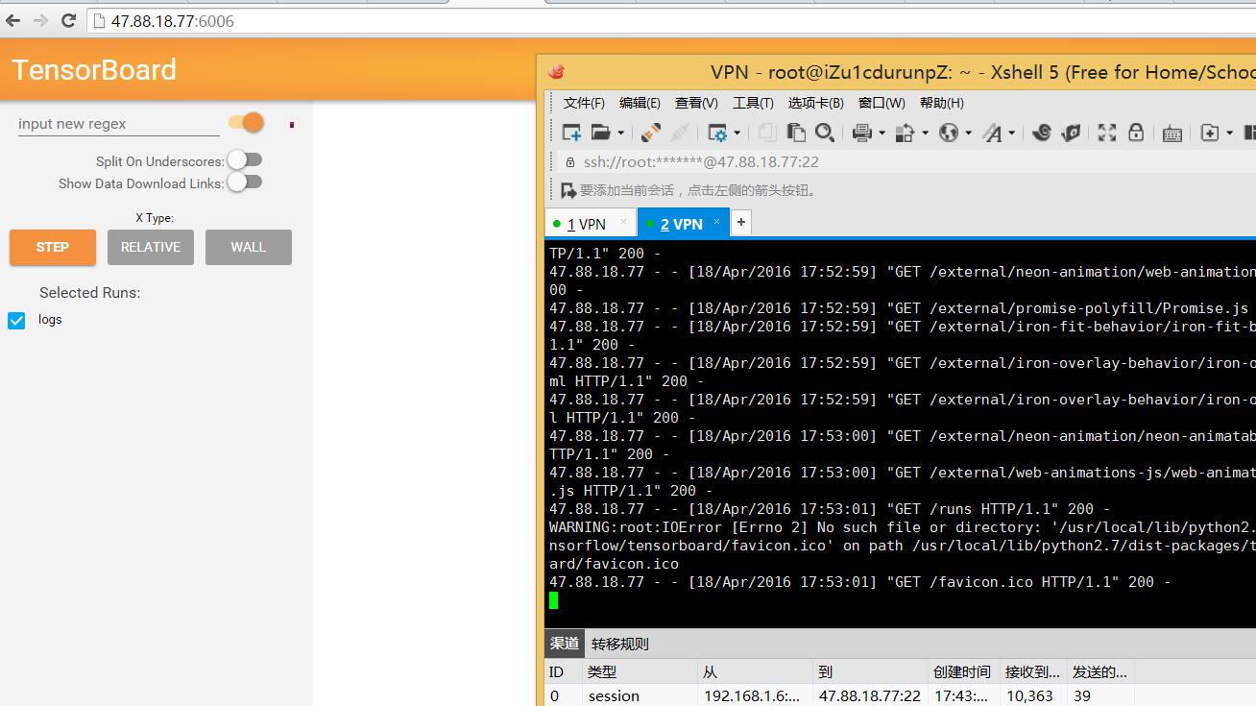The image size is (1256, 706).
Task: Expand file transfer dropdown arrow
Action: click(924, 134)
